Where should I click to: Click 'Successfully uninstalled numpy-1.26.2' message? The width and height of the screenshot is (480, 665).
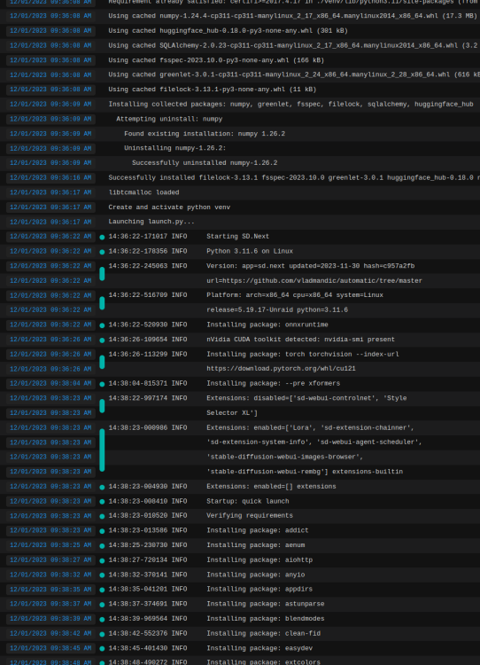pos(205,163)
